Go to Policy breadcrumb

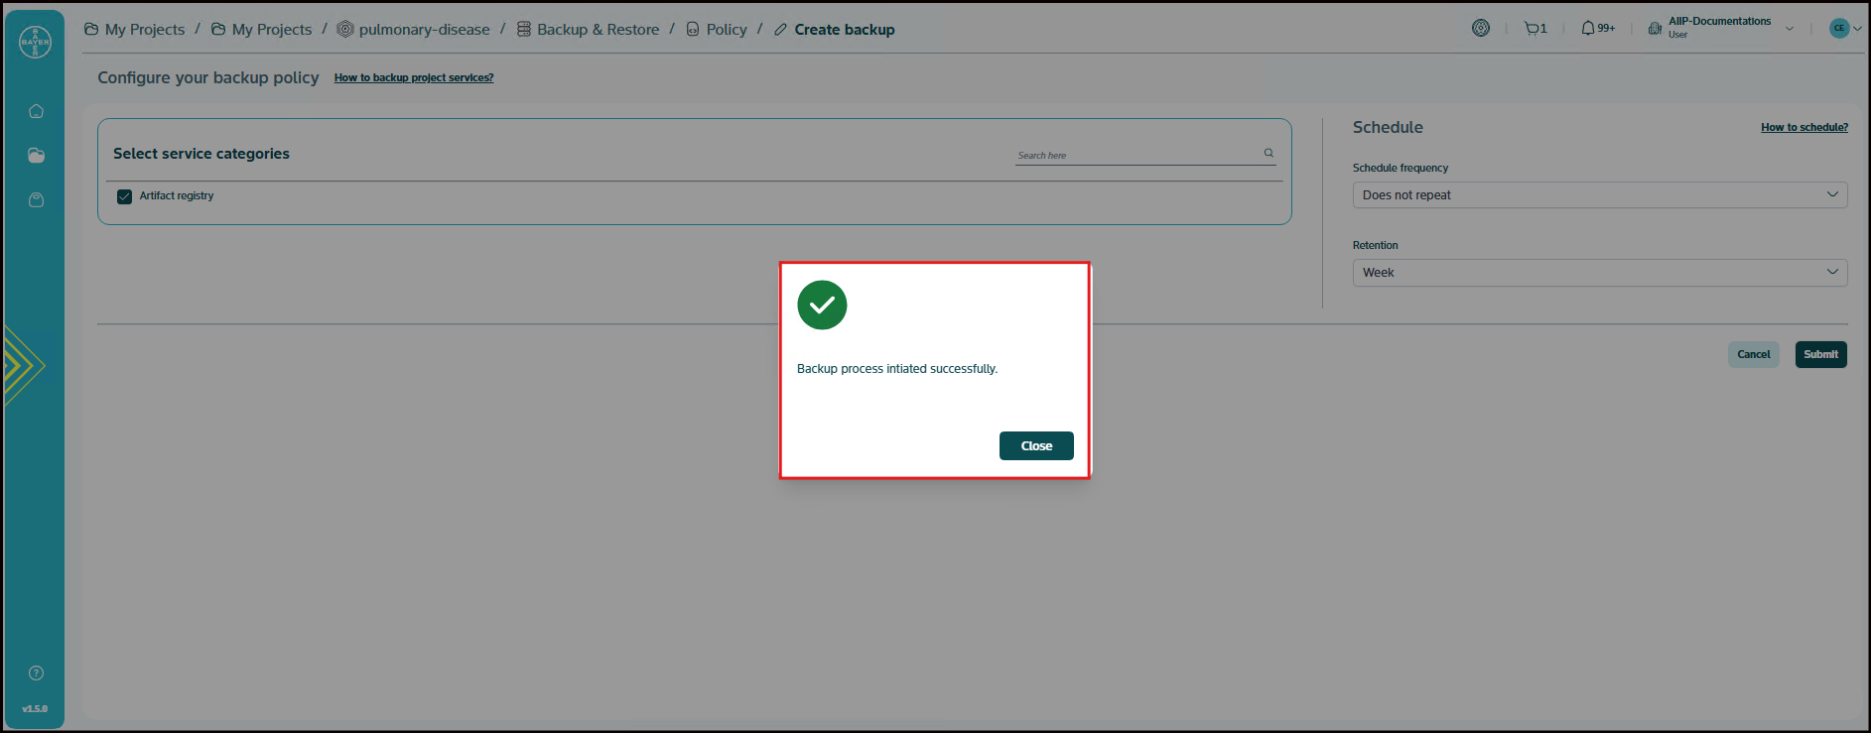point(726,30)
